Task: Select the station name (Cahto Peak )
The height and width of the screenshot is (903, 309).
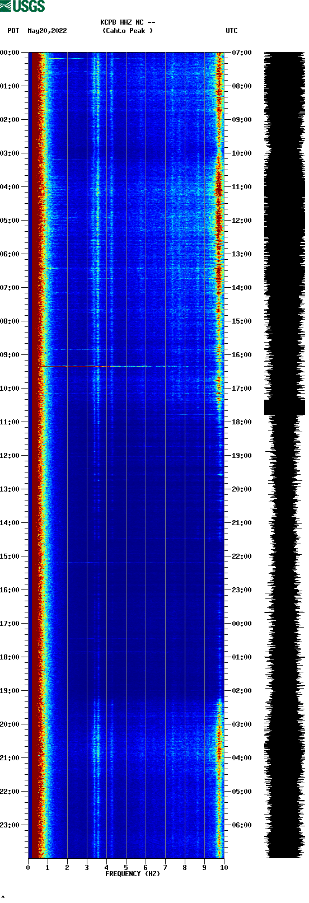Action: (128, 31)
